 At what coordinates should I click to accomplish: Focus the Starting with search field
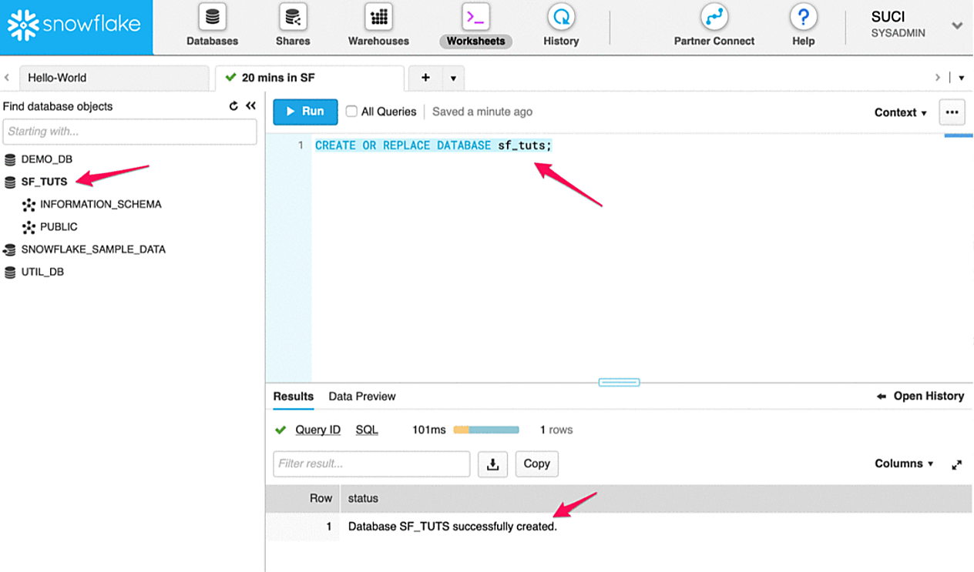pyautogui.click(x=129, y=132)
